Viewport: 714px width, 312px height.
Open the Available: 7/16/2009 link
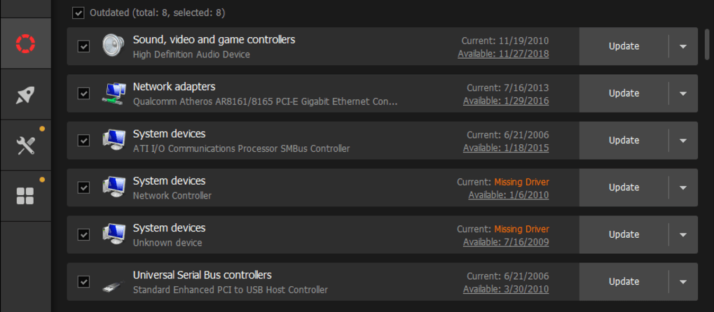point(505,243)
